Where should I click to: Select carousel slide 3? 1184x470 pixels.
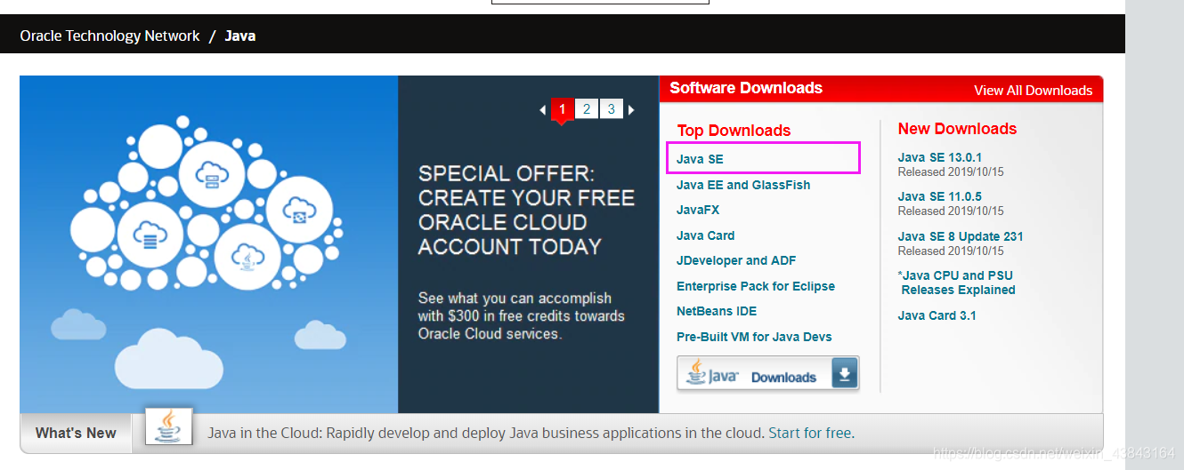[611, 109]
